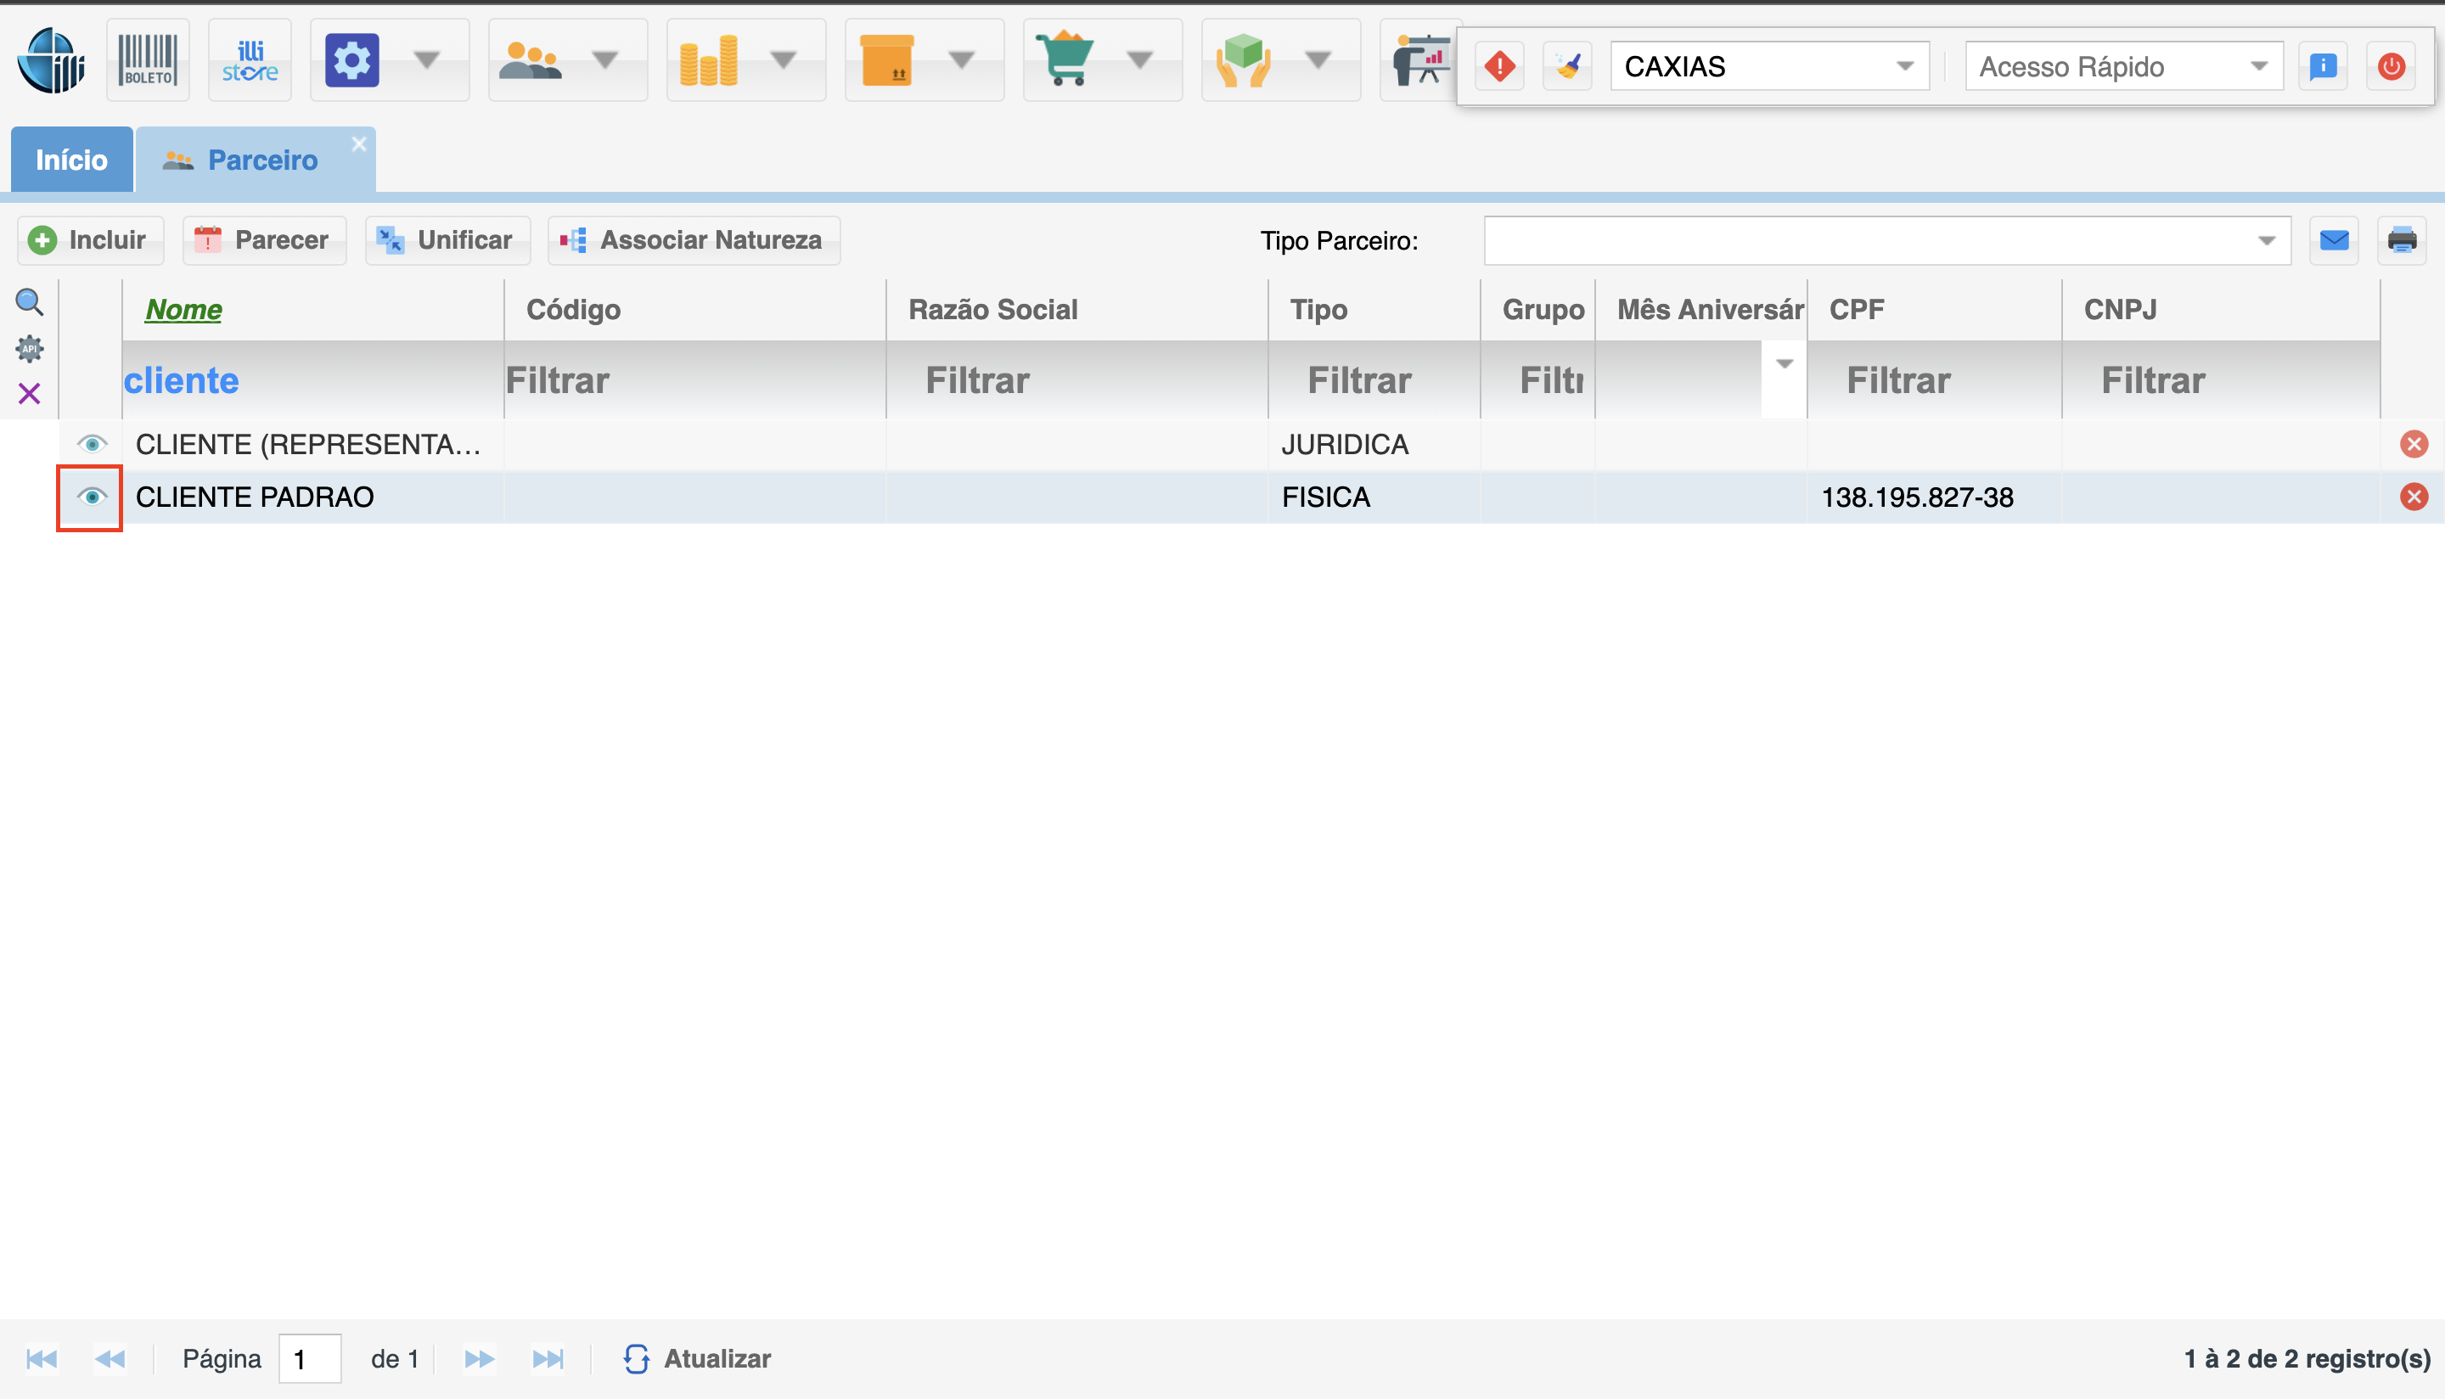This screenshot has height=1399, width=2445.
Task: Clear filters with purple X icon
Action: tap(30, 394)
